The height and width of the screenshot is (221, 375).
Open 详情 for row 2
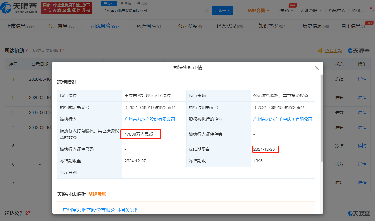click(x=362, y=97)
